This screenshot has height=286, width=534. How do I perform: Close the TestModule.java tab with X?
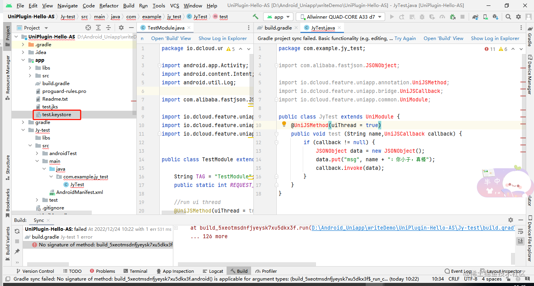point(189,28)
